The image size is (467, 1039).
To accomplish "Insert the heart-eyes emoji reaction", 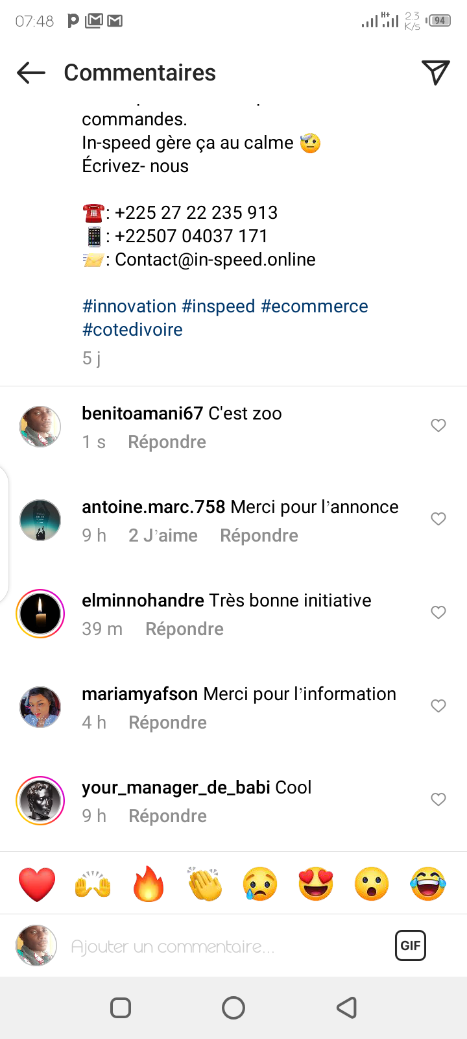I will pyautogui.click(x=316, y=884).
